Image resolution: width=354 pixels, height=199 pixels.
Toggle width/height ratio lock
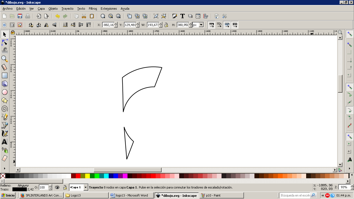click(166, 25)
